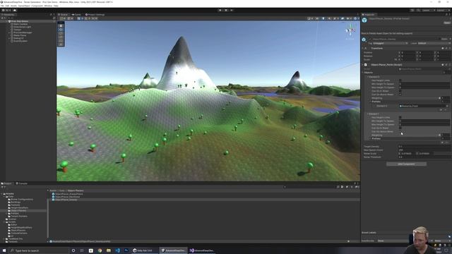
Task: Toggle Element 0 Has Height Limits checkbox
Action: 400,80
